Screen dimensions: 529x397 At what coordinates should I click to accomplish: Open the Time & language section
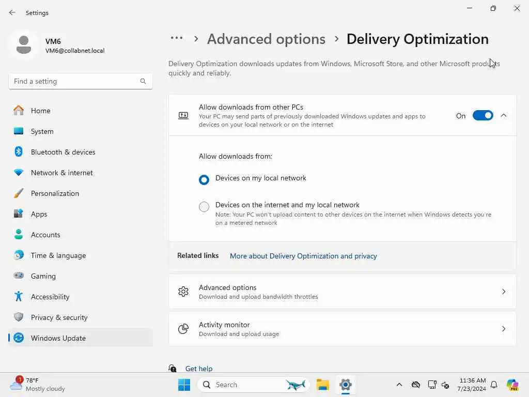[x=58, y=255]
